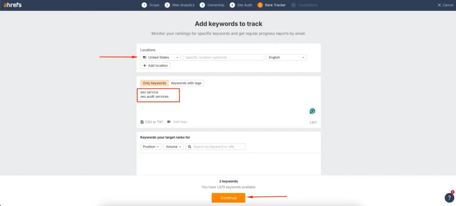Image resolution: width=456 pixels, height=206 pixels.
Task: Click the Add tags tag icon
Action: (169, 122)
